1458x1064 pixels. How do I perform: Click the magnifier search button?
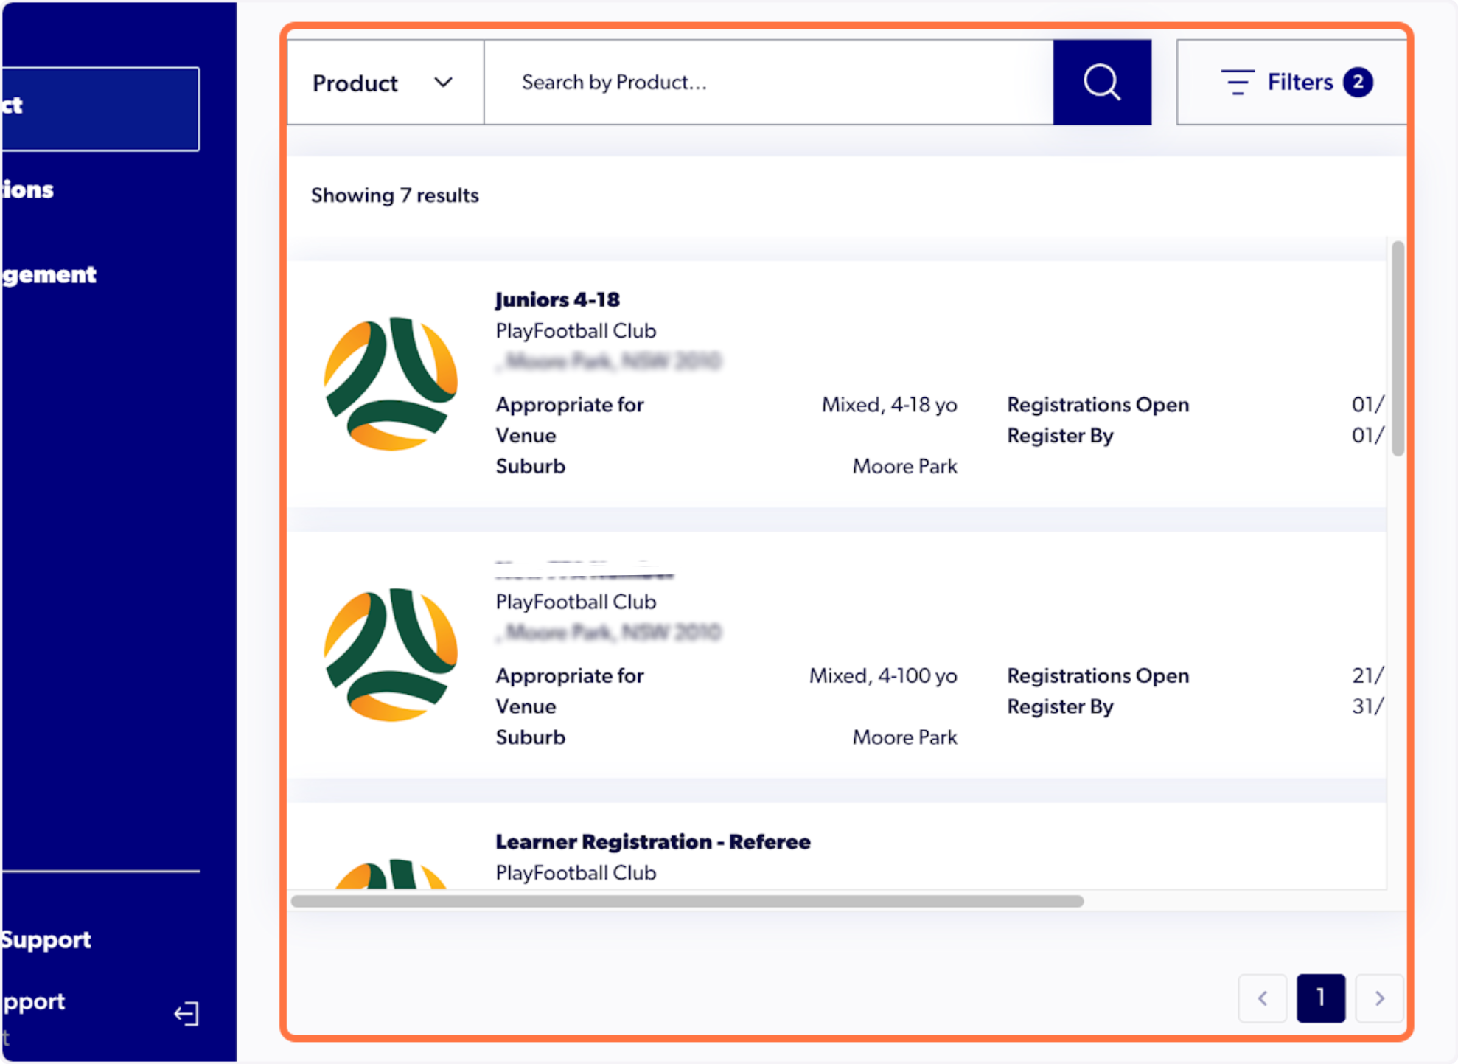(1102, 83)
